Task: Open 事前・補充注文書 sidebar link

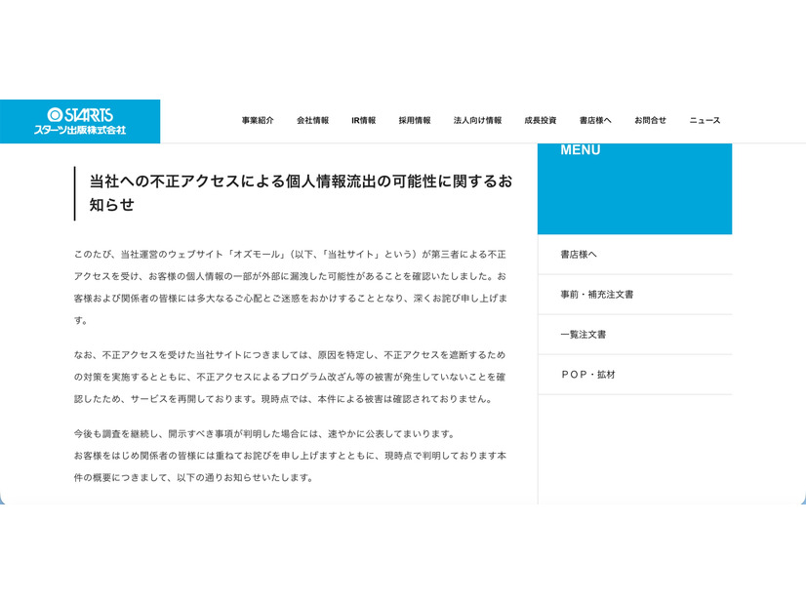Action: click(x=635, y=295)
